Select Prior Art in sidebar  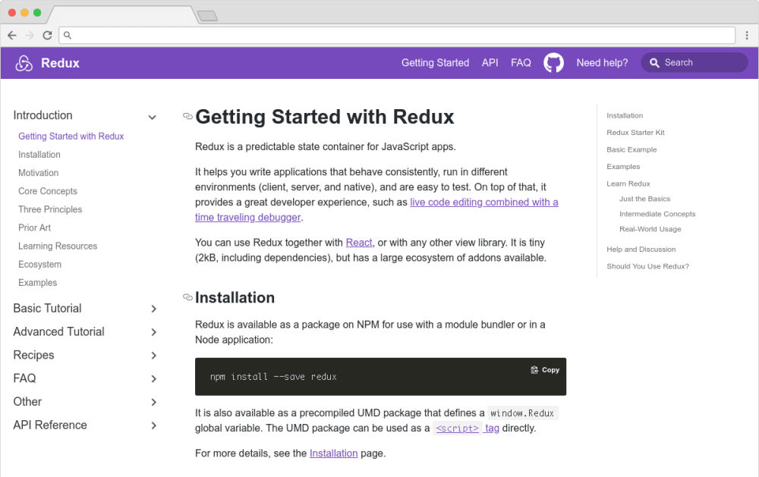34,228
